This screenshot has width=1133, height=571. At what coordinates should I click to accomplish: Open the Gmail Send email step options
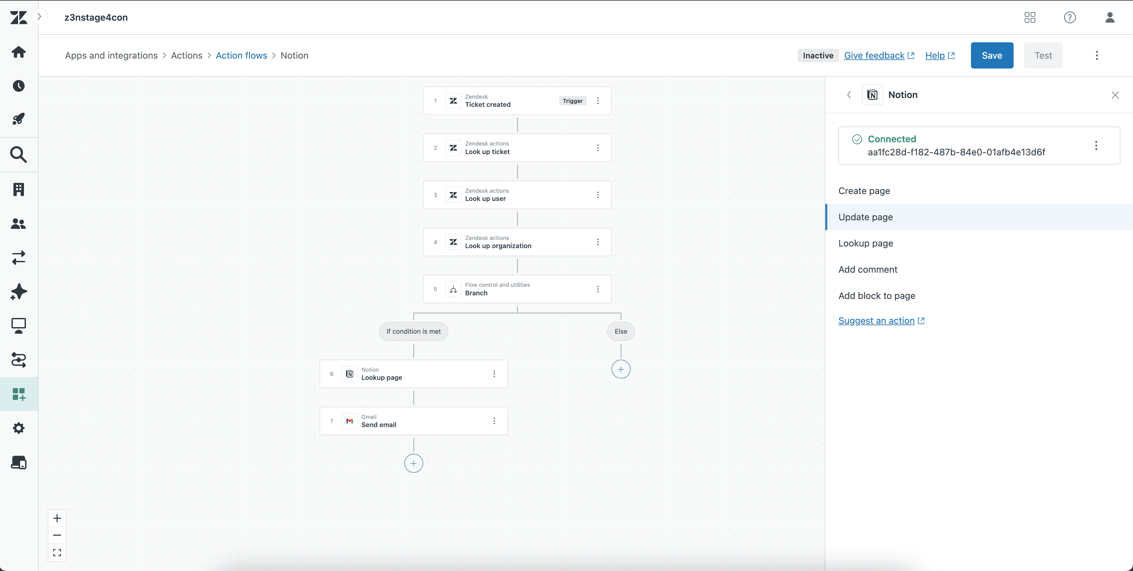point(494,421)
